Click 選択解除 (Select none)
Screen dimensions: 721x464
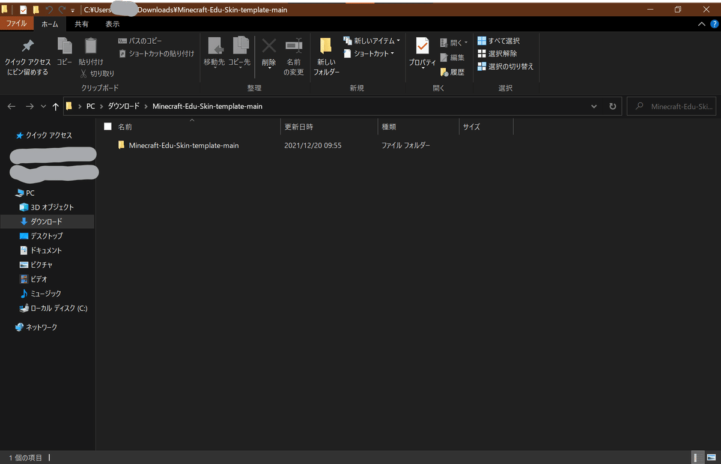point(497,53)
